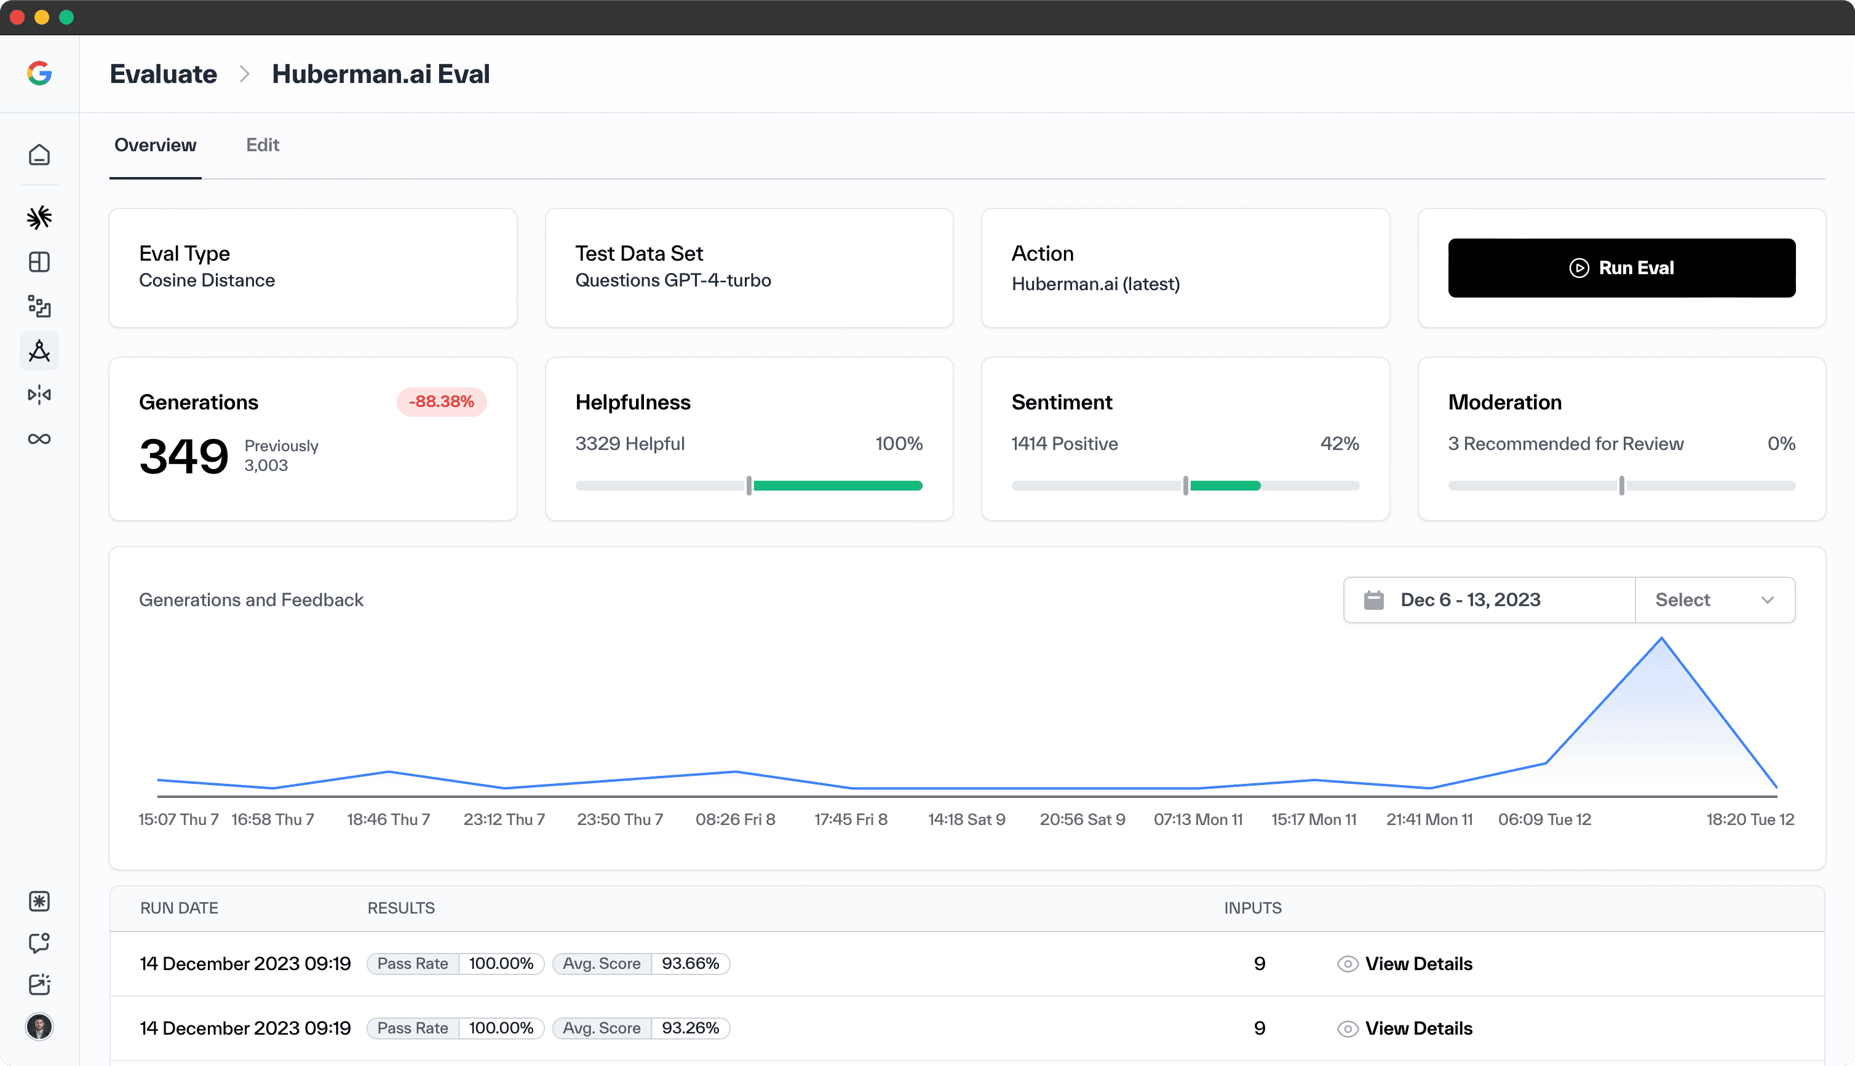Open the Select dropdown next to date range
1855x1066 pixels.
click(1714, 599)
